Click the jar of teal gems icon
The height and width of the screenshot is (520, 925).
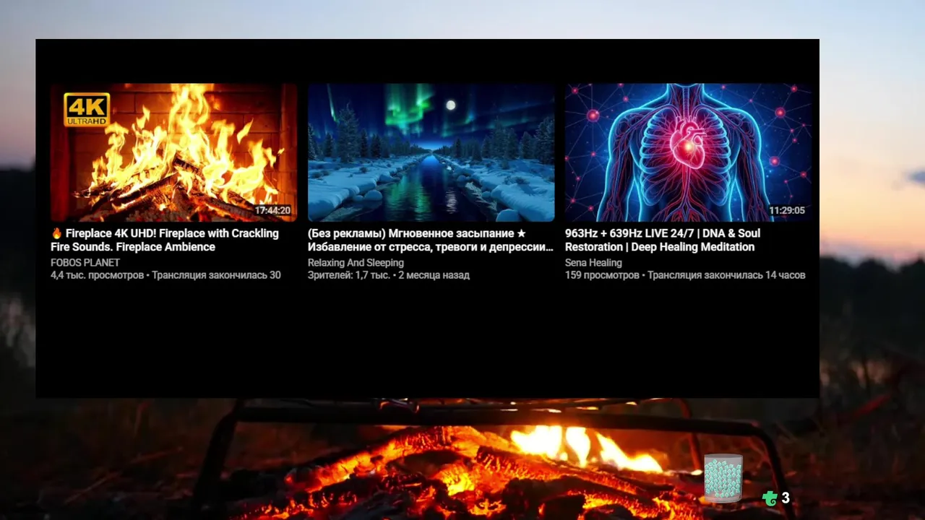click(x=723, y=478)
